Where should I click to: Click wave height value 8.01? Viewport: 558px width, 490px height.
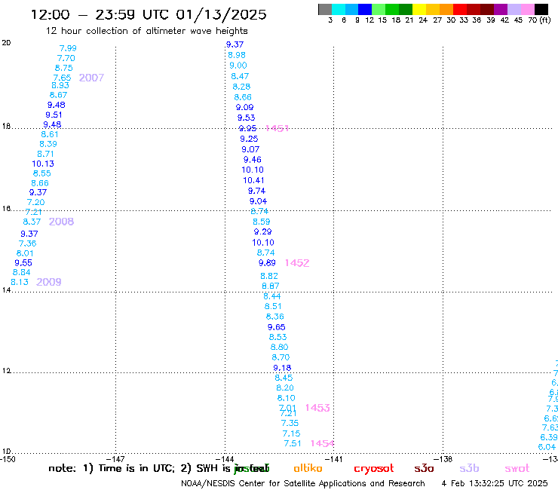click(25, 253)
